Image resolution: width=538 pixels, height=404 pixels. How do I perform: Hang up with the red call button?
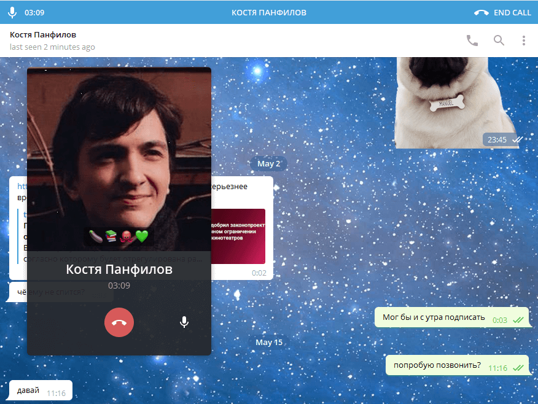[119, 322]
